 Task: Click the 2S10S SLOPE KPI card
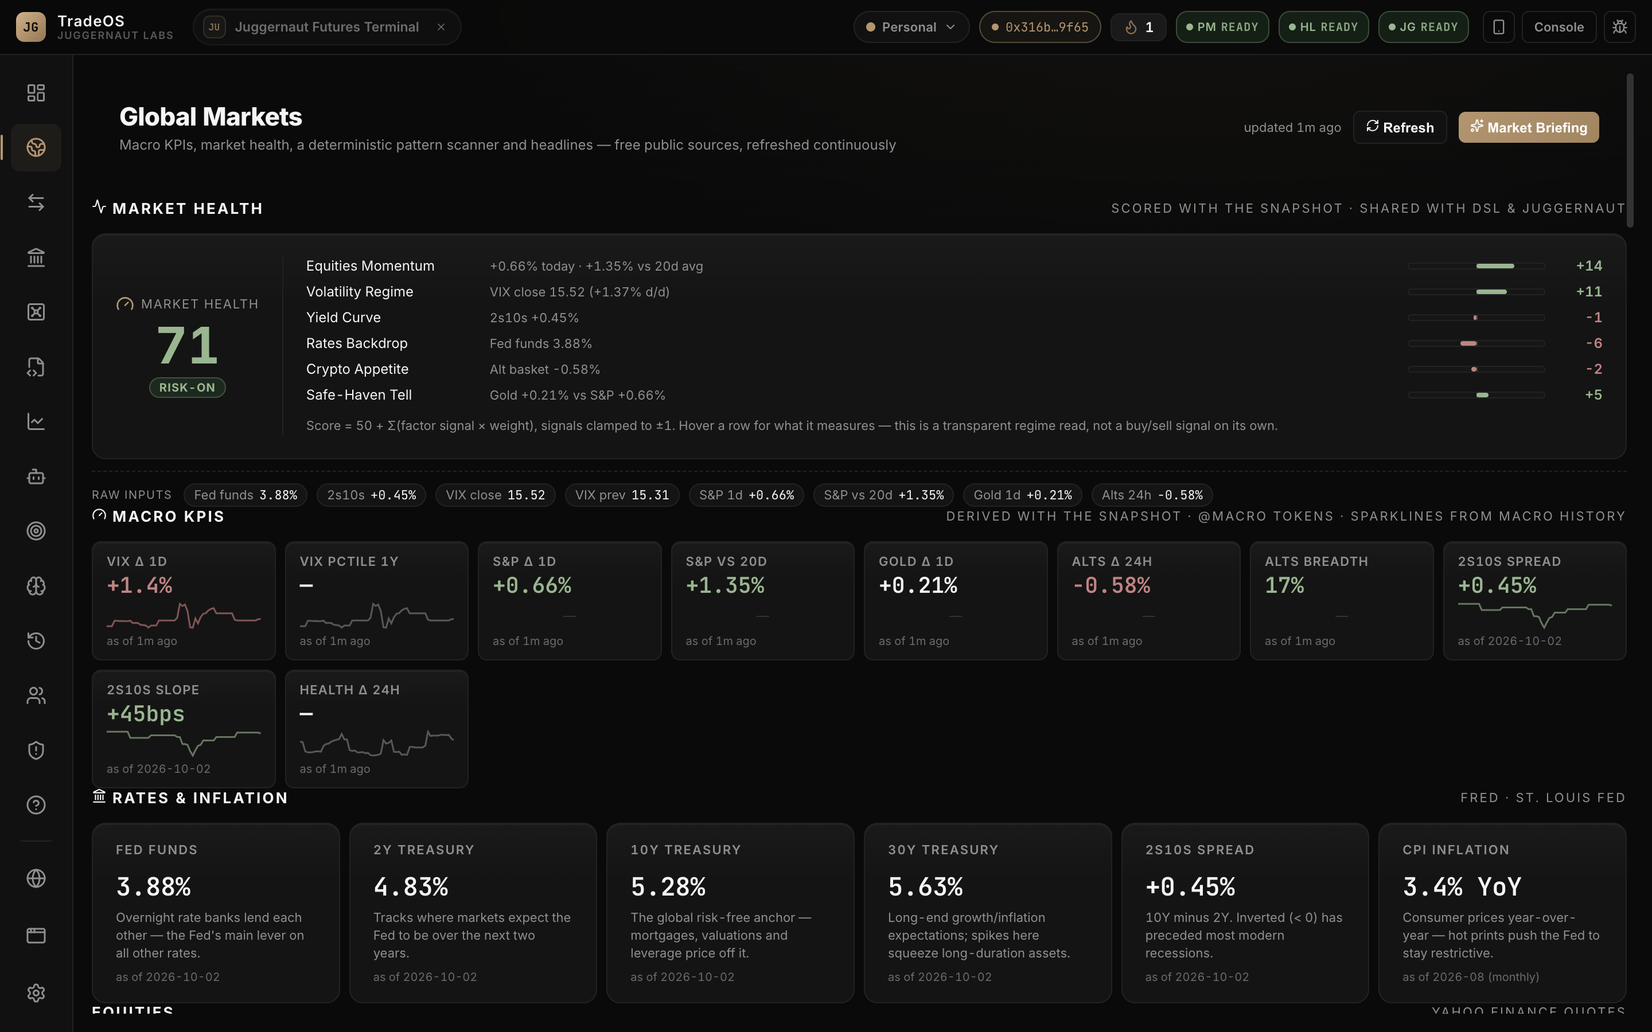click(184, 729)
